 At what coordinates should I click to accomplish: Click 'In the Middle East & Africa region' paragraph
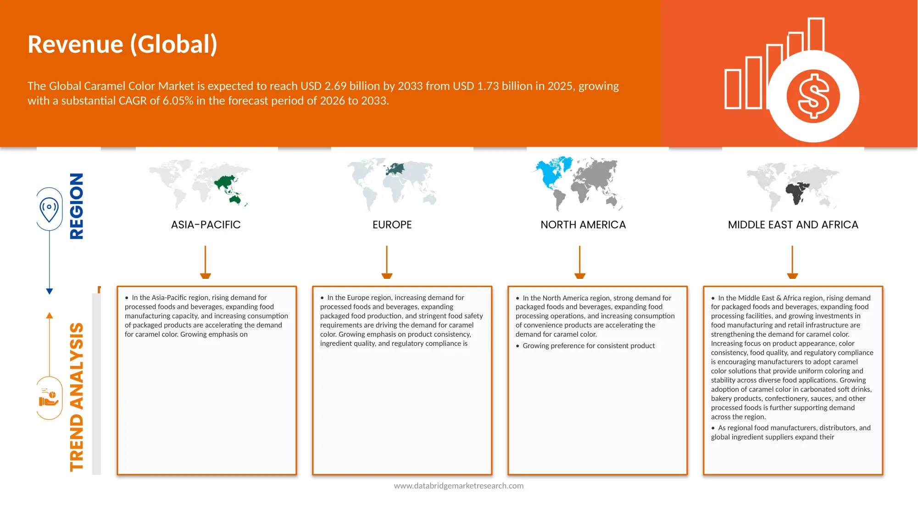(792, 357)
